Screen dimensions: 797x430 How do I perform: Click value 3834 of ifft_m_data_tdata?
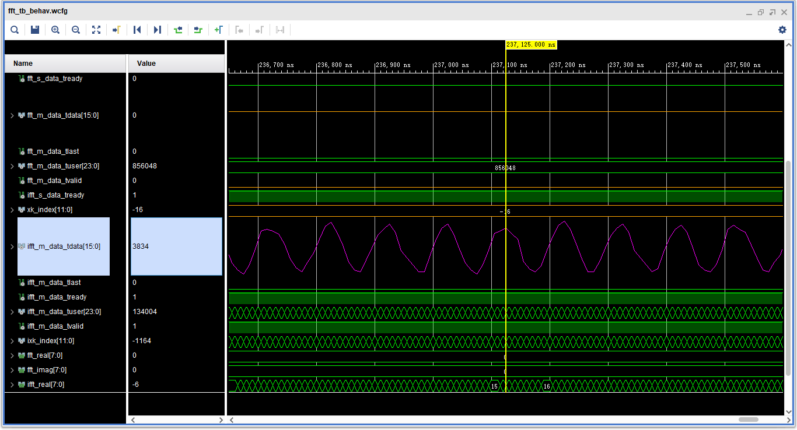141,246
